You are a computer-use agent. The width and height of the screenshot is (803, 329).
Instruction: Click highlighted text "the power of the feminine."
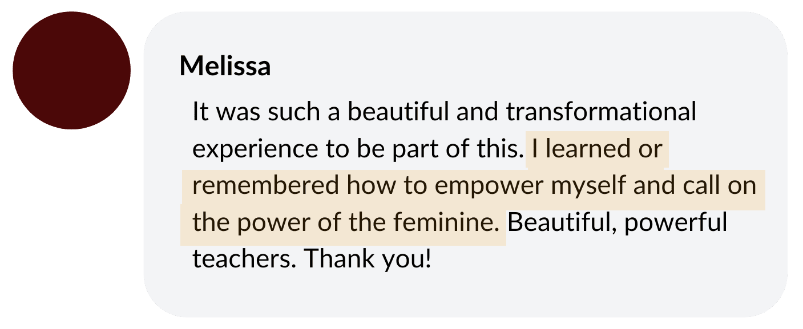[x=348, y=222]
